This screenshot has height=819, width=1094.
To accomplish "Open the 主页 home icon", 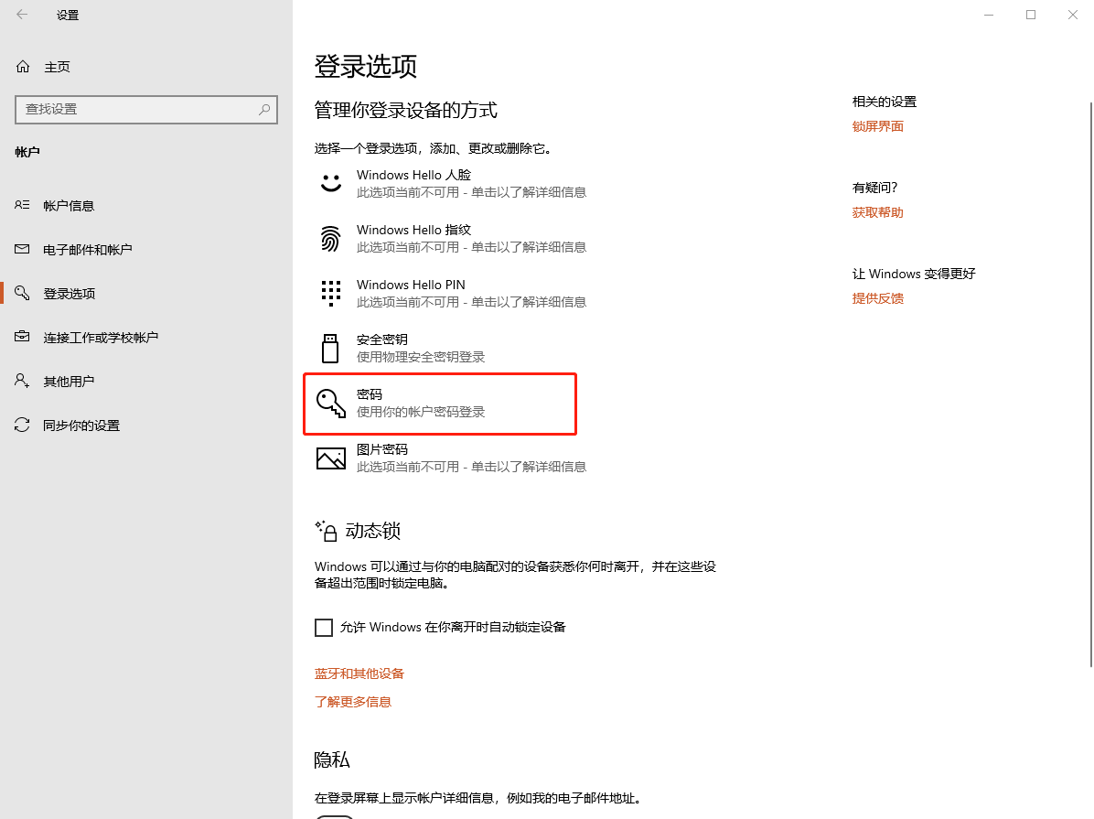I will click(x=22, y=65).
